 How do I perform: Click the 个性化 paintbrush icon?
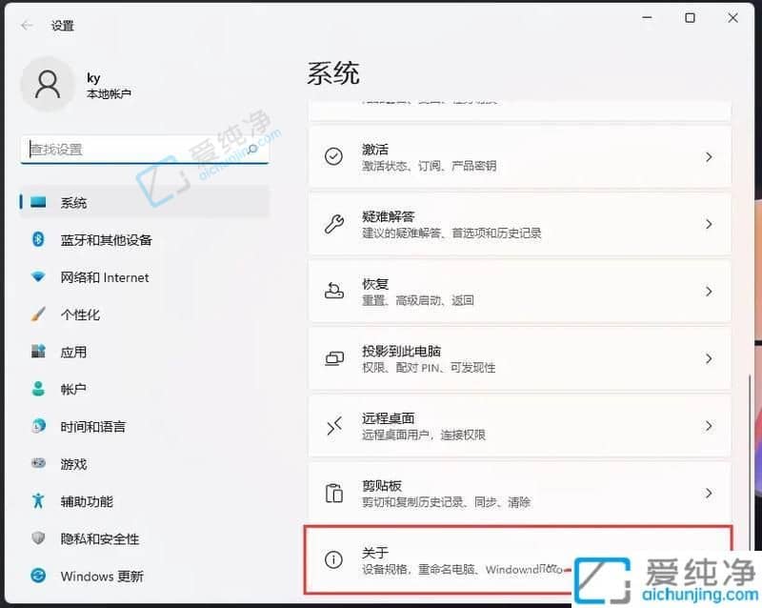(36, 314)
